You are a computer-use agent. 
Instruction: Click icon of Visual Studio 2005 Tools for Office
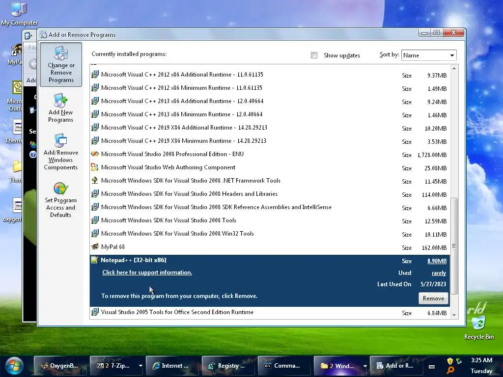[95, 312]
